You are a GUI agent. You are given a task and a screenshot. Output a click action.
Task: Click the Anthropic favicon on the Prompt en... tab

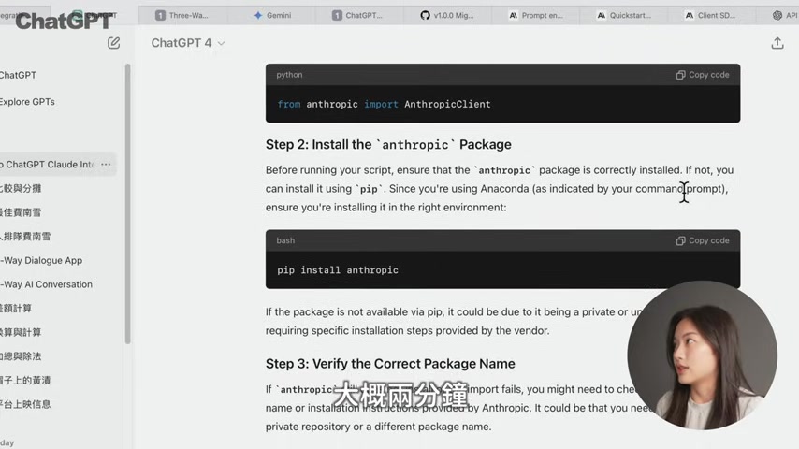pos(513,15)
